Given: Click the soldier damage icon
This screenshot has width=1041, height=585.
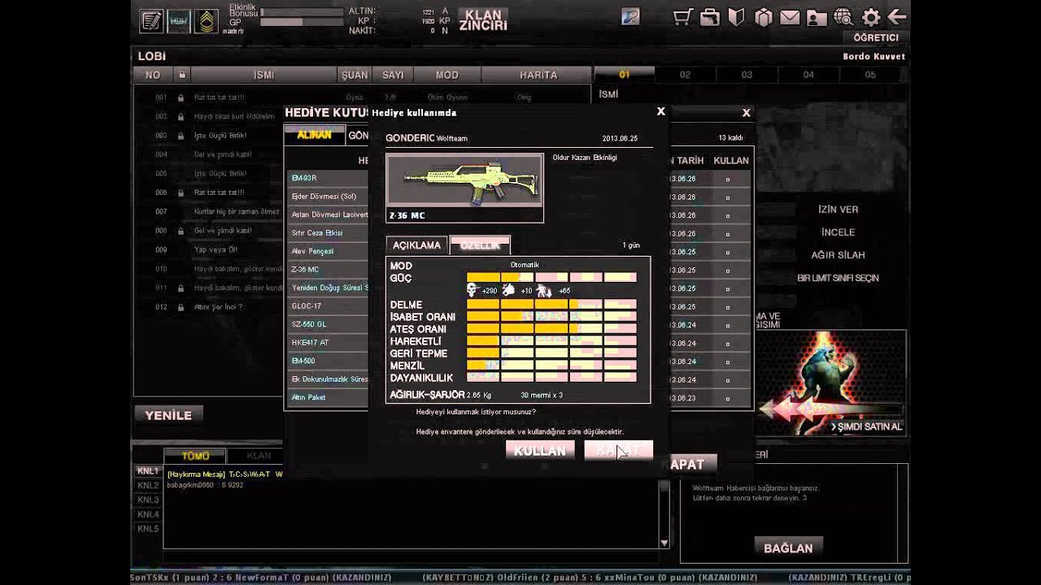Looking at the screenshot, I should (x=544, y=290).
